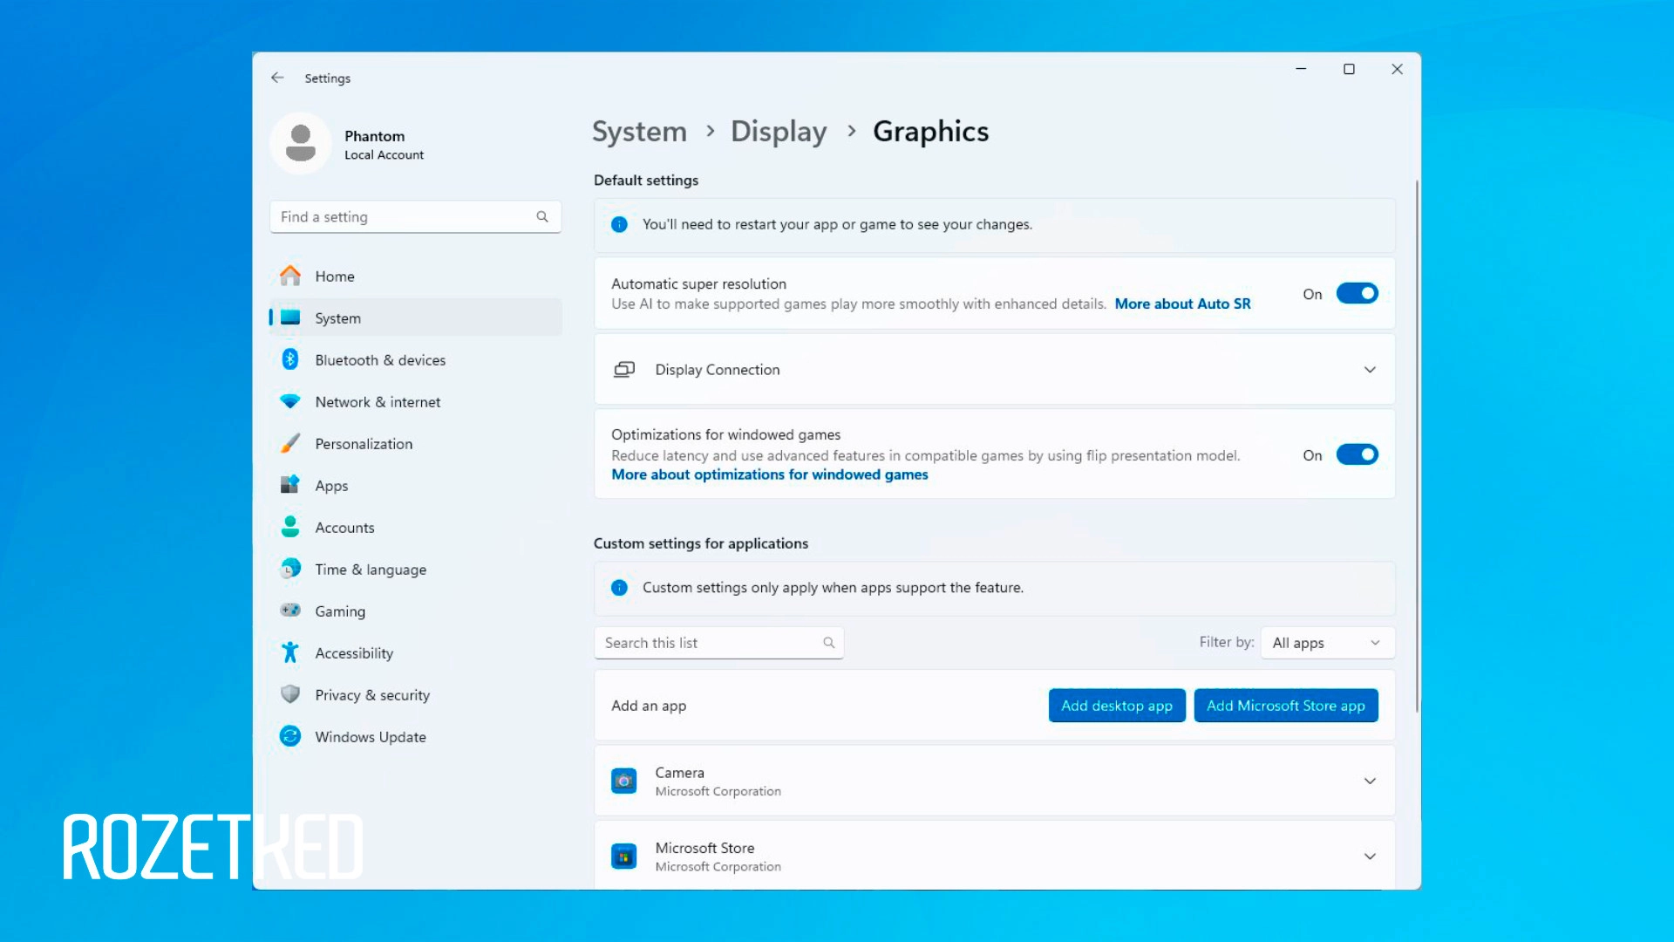Select the Apps icon in the sidebar

point(290,485)
